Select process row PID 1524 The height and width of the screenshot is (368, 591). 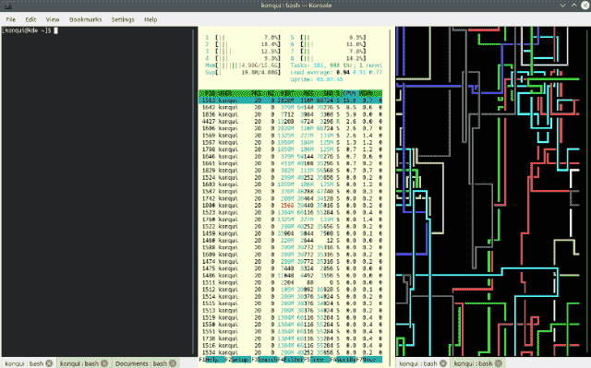point(291,178)
